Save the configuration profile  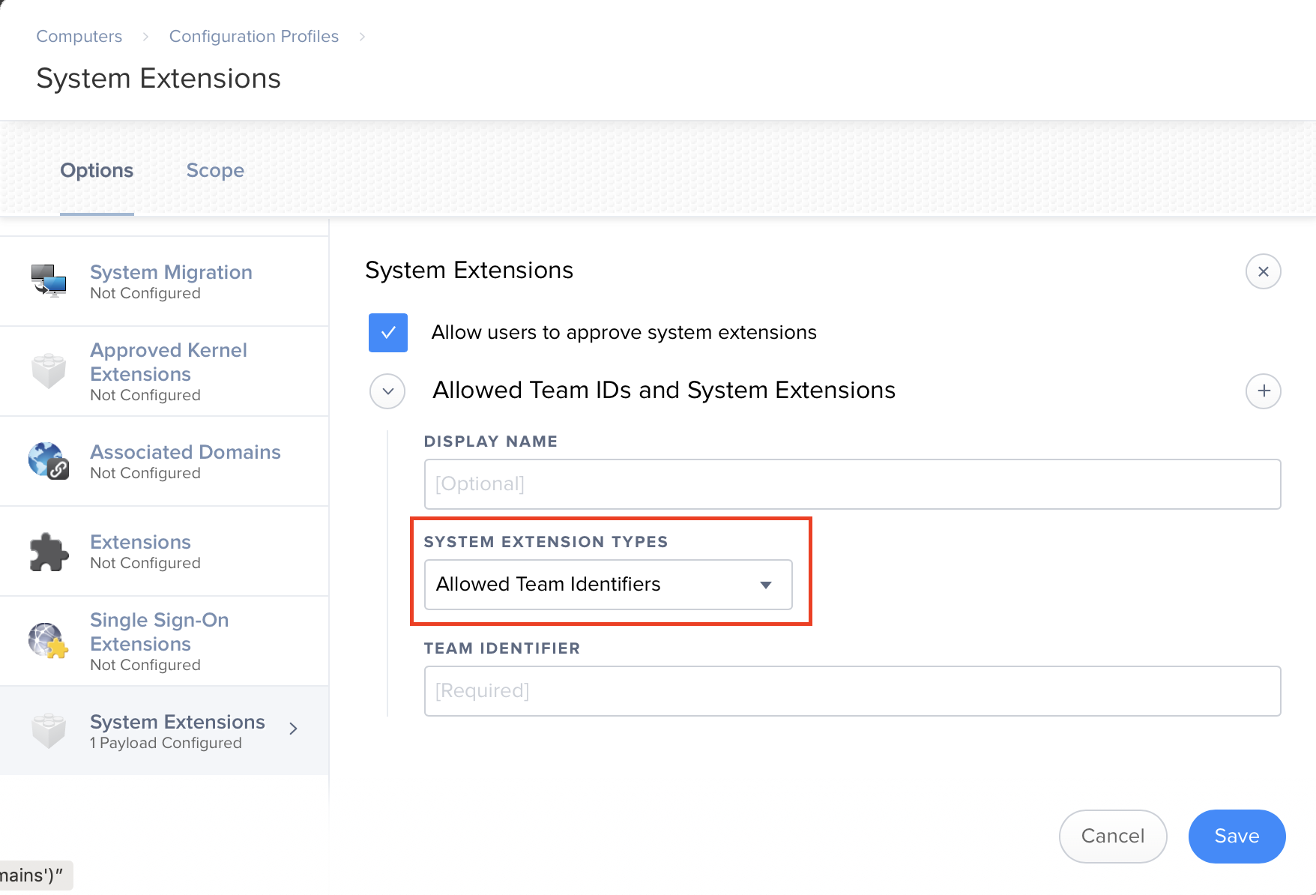1237,836
